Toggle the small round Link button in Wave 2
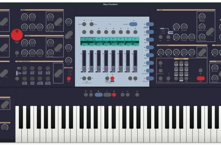Screen dimensions: 221x146 click(17, 53)
